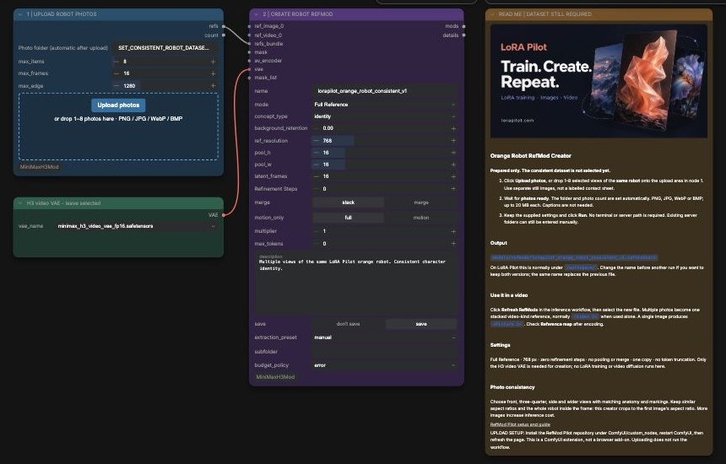Viewport: 726px width, 464px height.
Task: Increase max_tokens with plus icon
Action: click(x=453, y=243)
